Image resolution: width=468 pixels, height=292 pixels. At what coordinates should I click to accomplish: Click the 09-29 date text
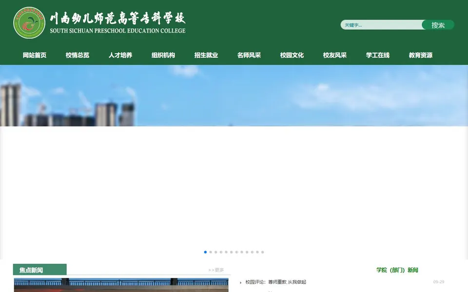coord(439,282)
